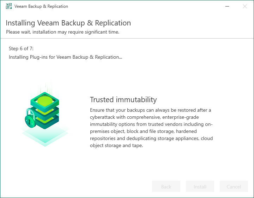Click the Veeam logo in title bar
The height and width of the screenshot is (198, 254).
(8, 6)
